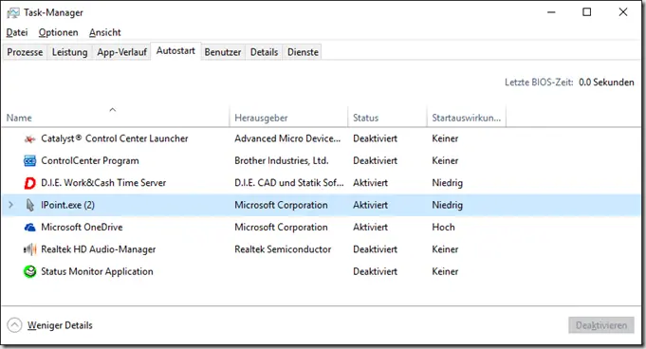Click the Realtek Semiconductor publisher cell
This screenshot has width=646, height=349.
pos(283,249)
